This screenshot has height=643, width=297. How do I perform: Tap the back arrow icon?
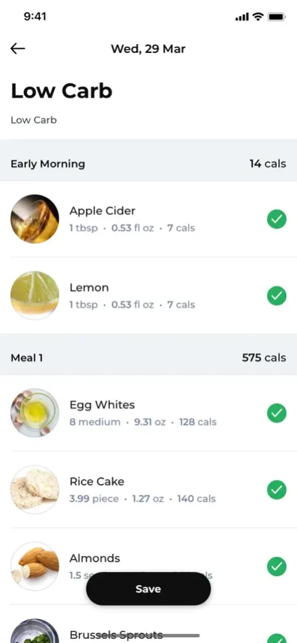point(17,49)
